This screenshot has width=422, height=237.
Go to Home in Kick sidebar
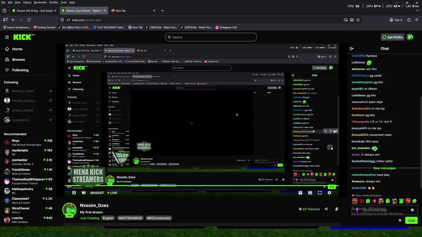pyautogui.click(x=14, y=49)
